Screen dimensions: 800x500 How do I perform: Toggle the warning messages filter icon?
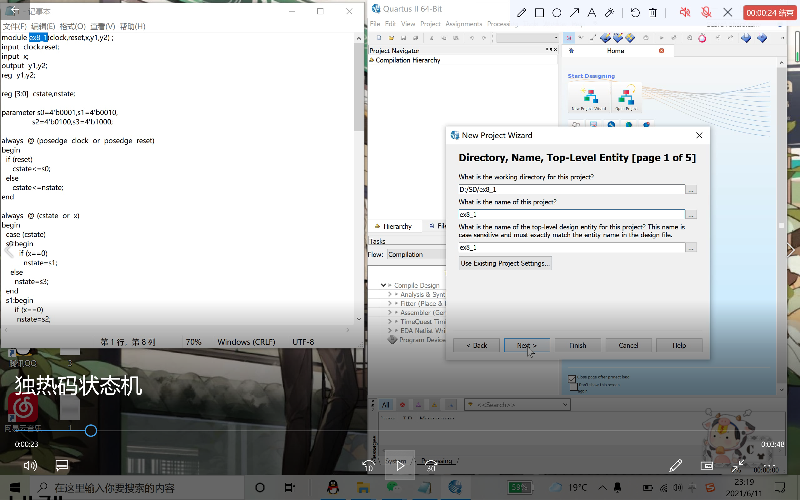[434, 405]
